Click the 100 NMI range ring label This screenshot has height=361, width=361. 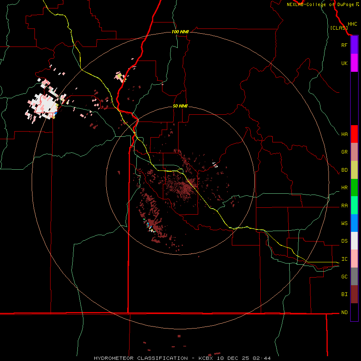click(x=180, y=32)
